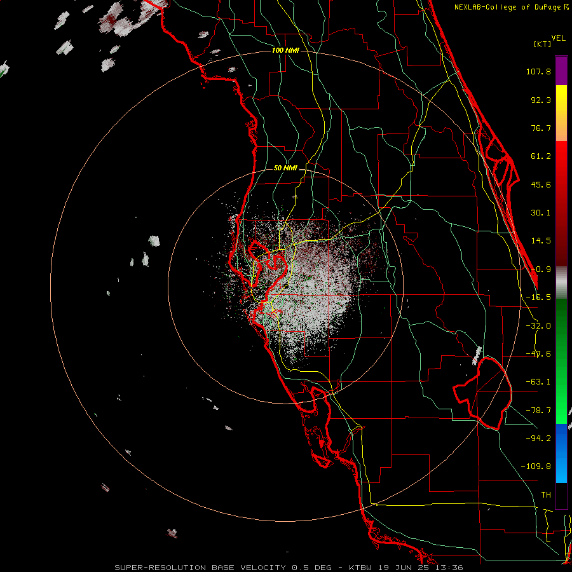Image resolution: width=572 pixels, height=572 pixels.
Task: Click the -32.0 velocity scale value
Action: pos(538,326)
